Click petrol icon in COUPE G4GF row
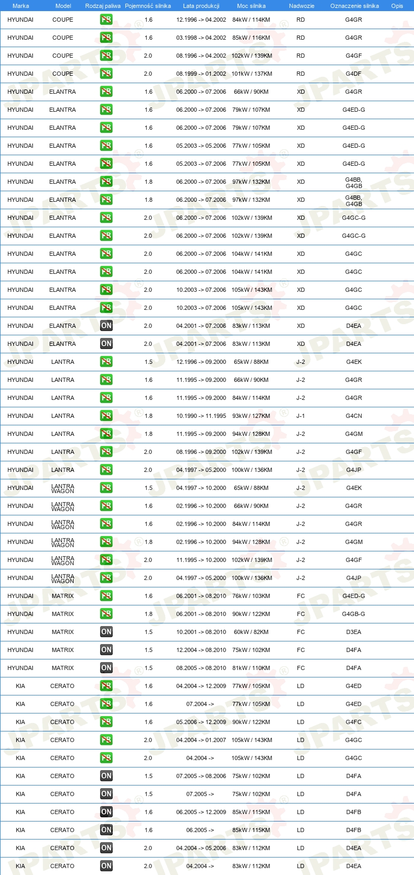 coord(106,56)
